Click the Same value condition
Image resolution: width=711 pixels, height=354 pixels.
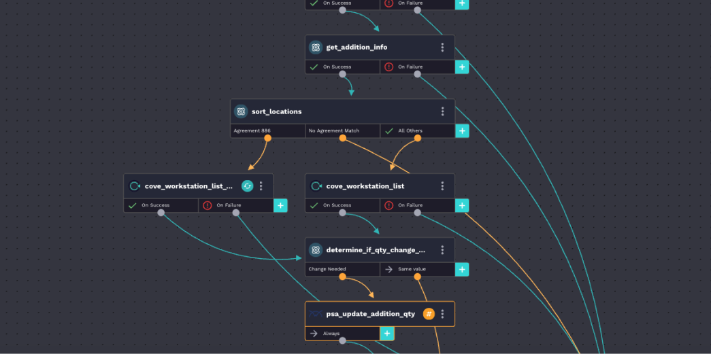(x=417, y=269)
